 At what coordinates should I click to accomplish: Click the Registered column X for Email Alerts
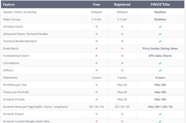click(122, 49)
